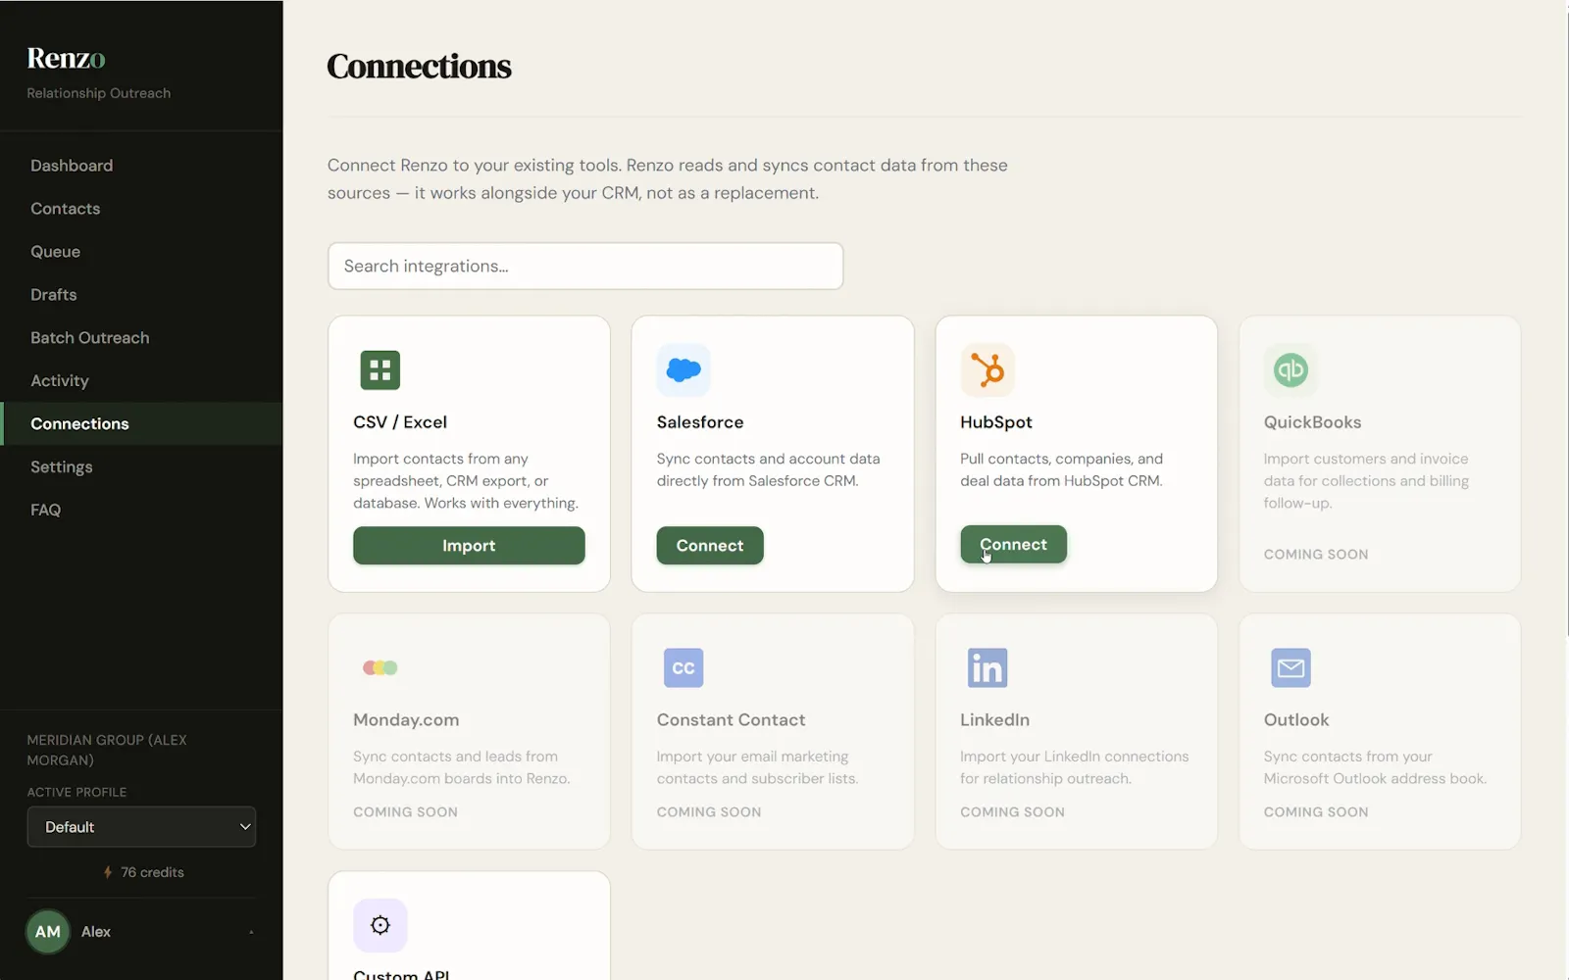Click the QuickBooks card title

click(x=1312, y=422)
